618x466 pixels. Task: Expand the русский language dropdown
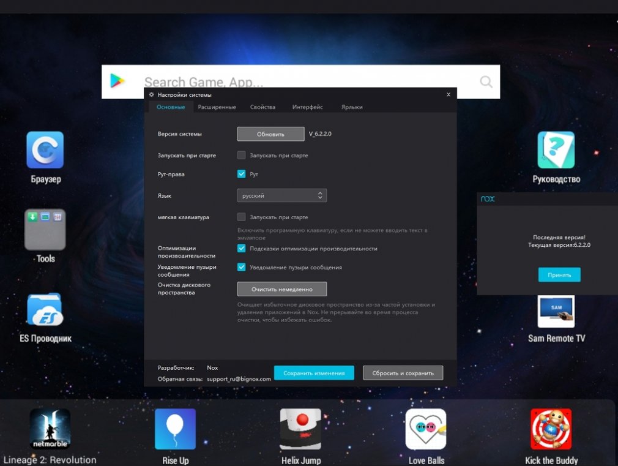pos(282,195)
